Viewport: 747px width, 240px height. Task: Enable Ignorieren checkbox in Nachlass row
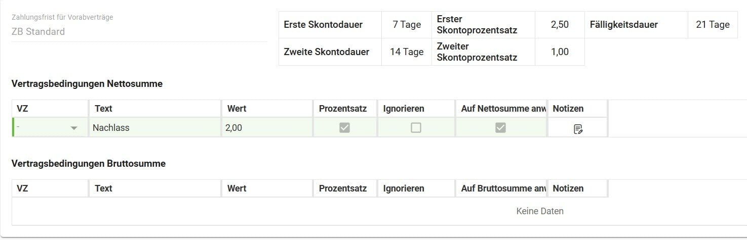(416, 128)
